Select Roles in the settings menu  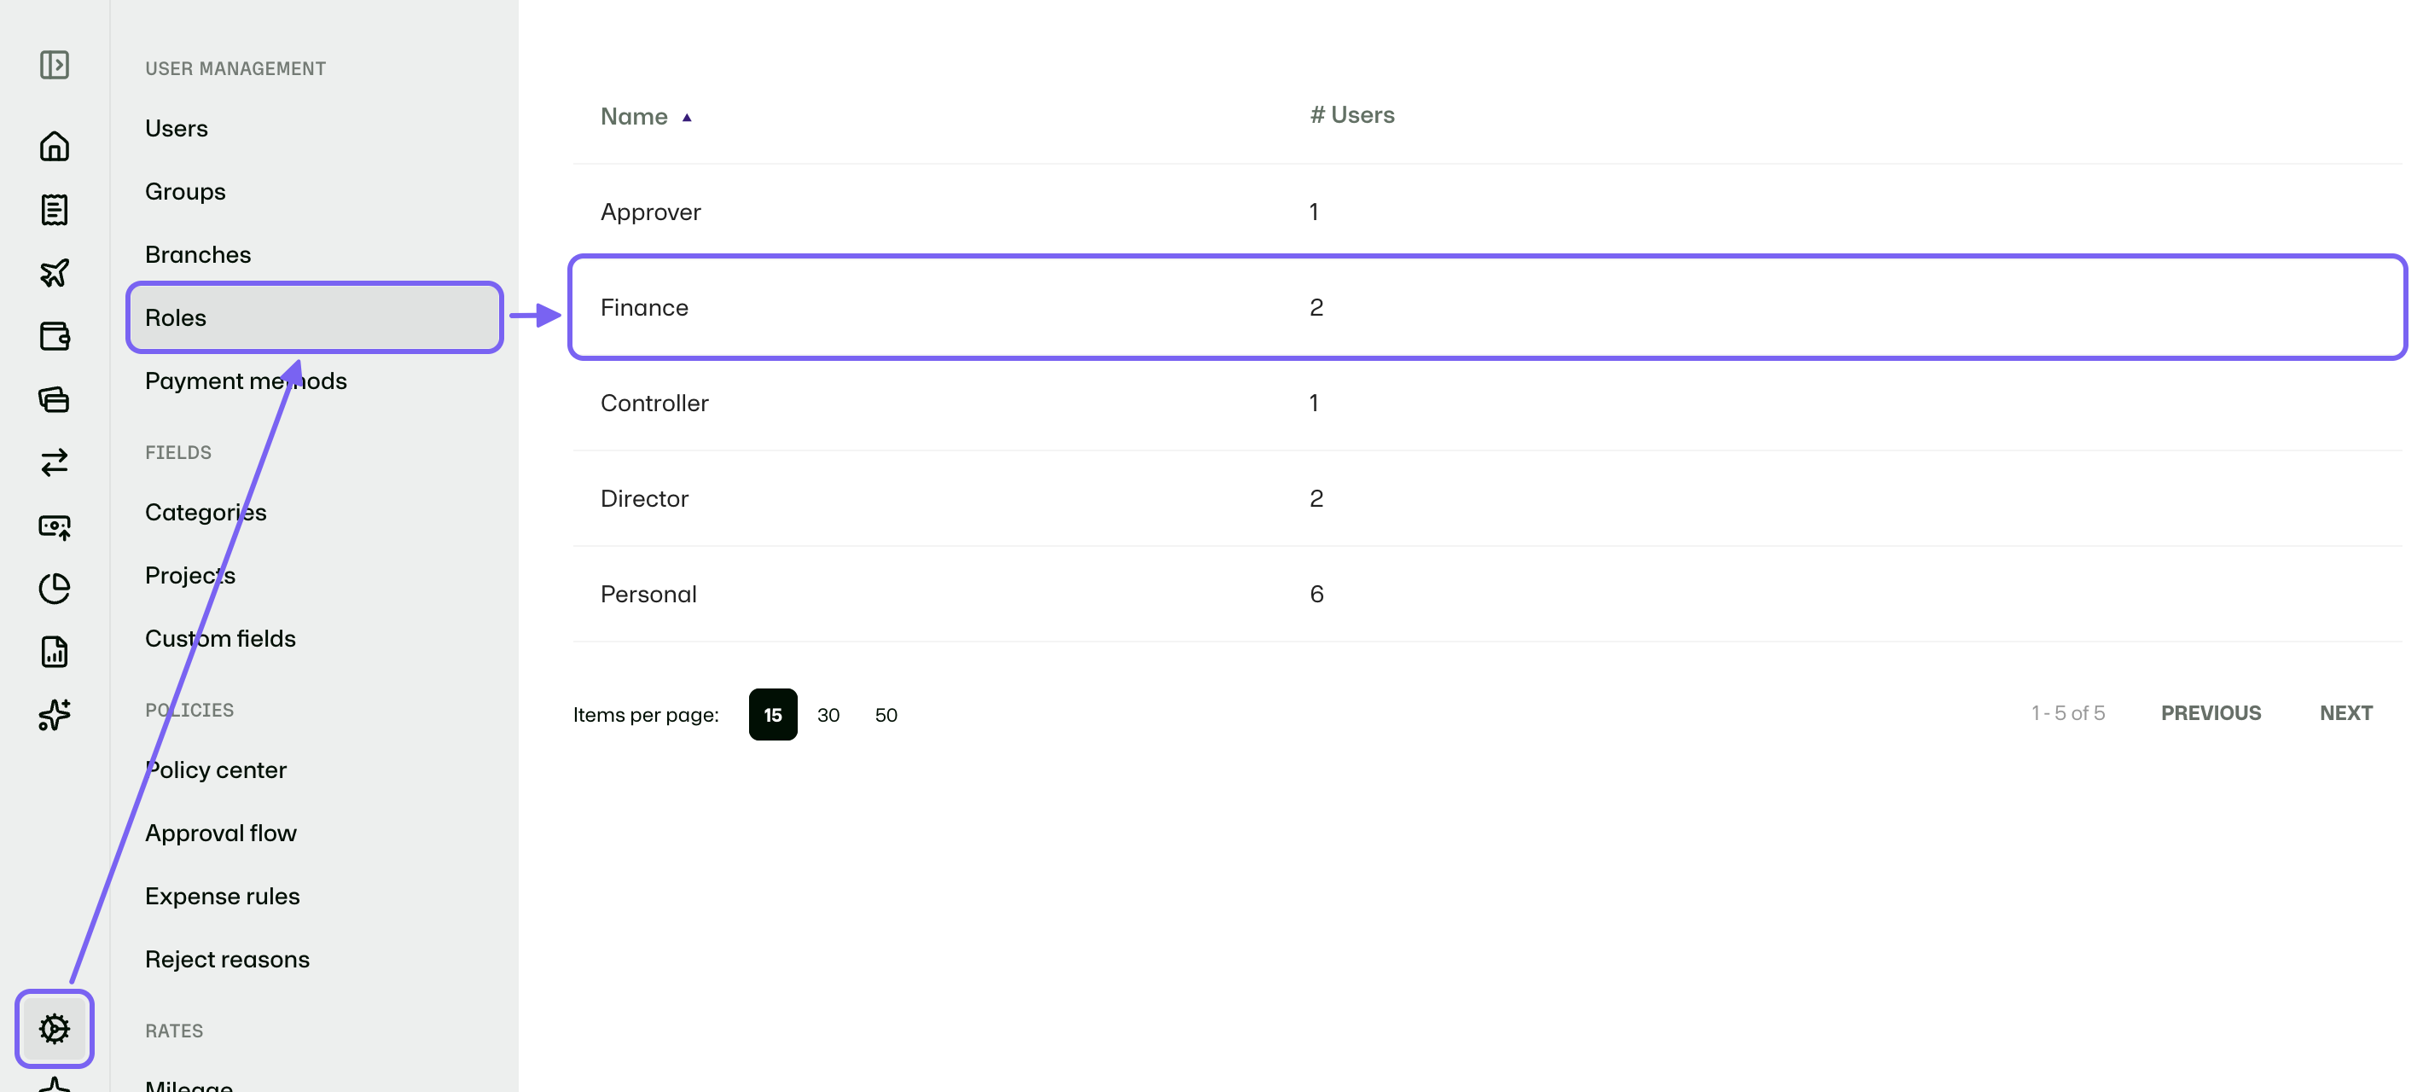pos(314,318)
